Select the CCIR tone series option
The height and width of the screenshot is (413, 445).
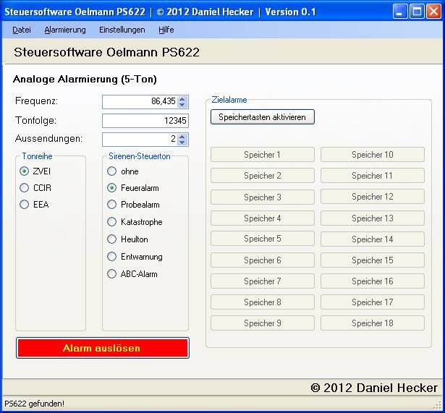coord(25,188)
